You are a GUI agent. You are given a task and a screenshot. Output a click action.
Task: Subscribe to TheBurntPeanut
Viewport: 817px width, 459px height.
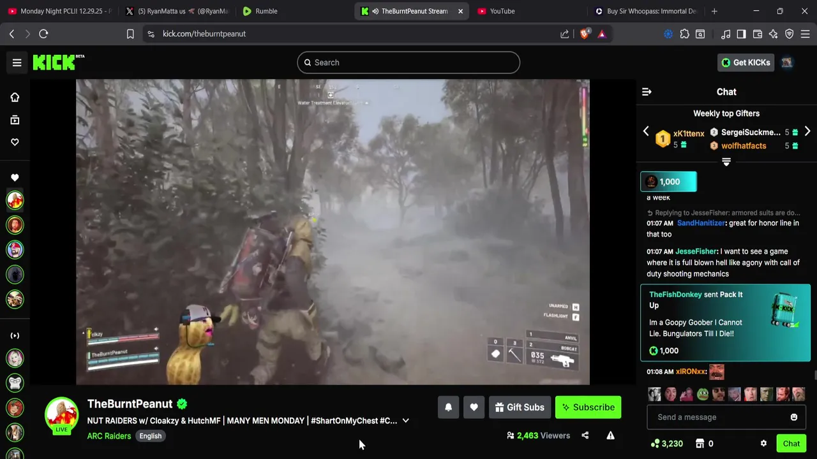(588, 407)
